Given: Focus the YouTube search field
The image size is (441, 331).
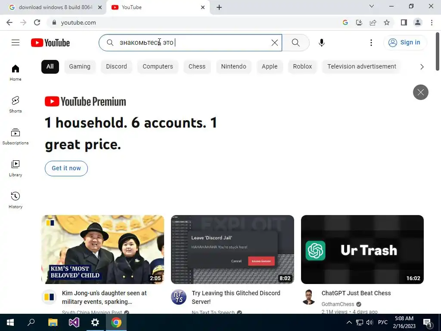Looking at the screenshot, I should 191,43.
